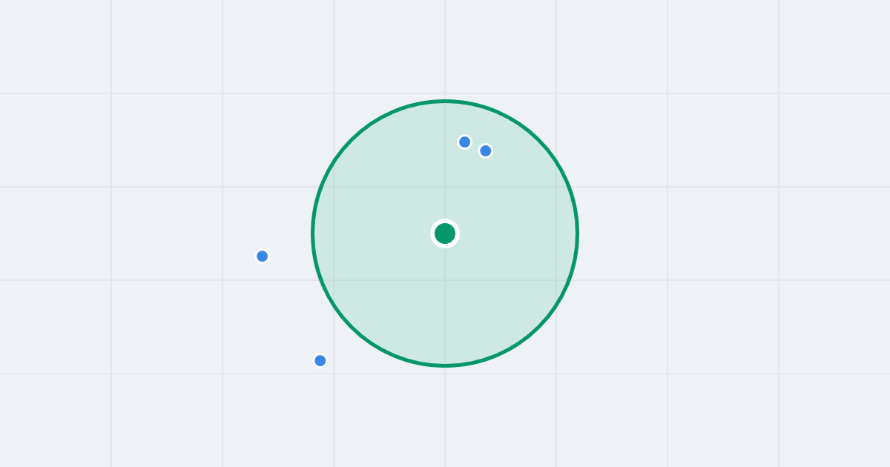Pick the left blue dot inside the circle
This screenshot has height=467, width=890.
(465, 142)
